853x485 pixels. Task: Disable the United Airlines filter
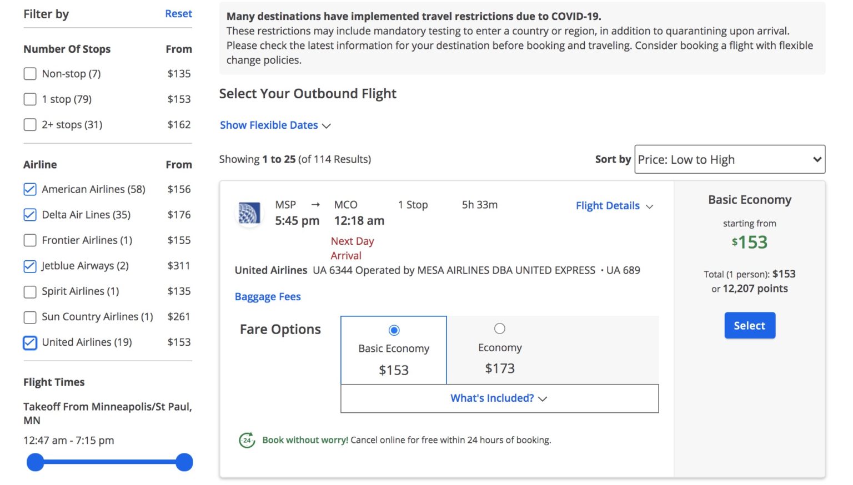tap(29, 342)
